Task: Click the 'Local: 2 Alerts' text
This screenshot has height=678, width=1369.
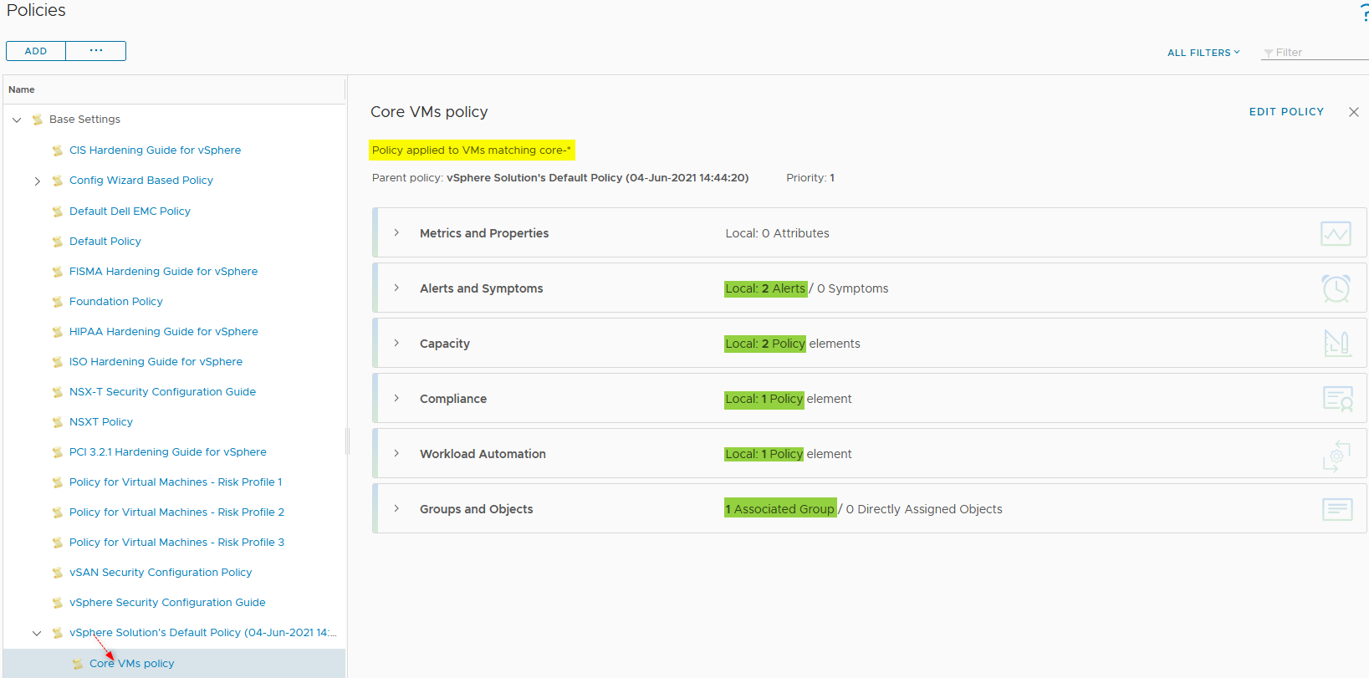Action: [765, 288]
